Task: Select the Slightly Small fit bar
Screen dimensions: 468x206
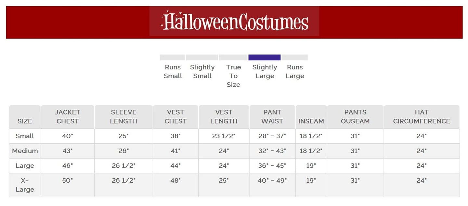Action: click(202, 57)
